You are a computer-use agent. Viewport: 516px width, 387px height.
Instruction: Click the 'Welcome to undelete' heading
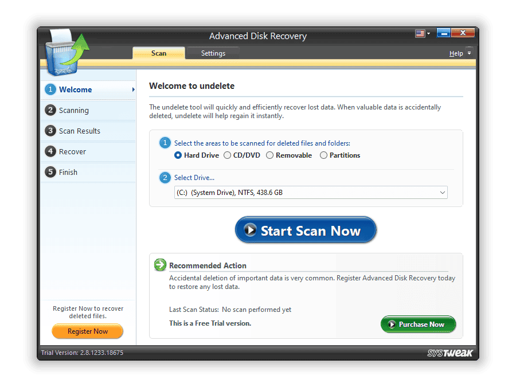point(192,86)
